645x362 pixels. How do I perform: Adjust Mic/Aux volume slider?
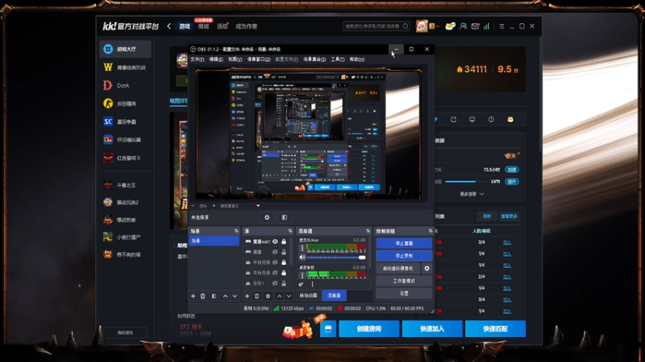[x=336, y=257]
